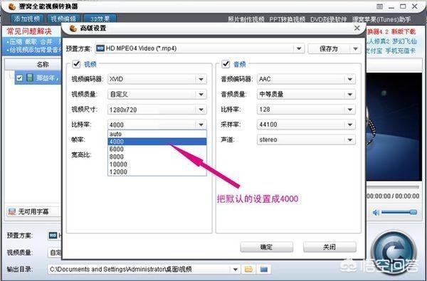Open the 梦幻飞仙 link
This screenshot has height=281, width=427.
[404, 41]
